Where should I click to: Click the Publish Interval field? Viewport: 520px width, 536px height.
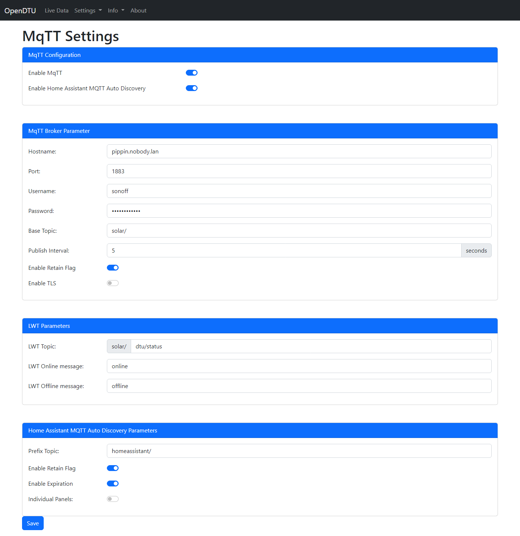pos(284,250)
